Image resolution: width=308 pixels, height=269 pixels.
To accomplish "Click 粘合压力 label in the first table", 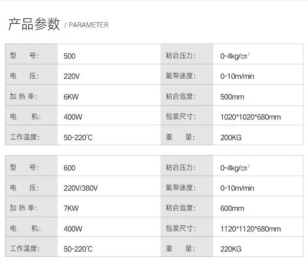I will [181, 56].
